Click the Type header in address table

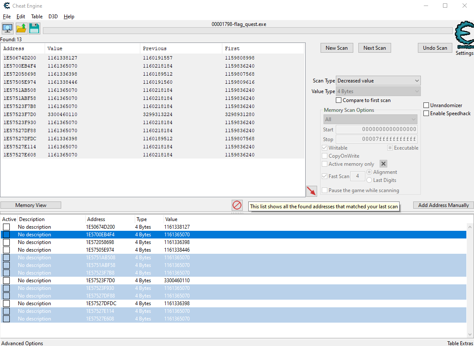149,219
